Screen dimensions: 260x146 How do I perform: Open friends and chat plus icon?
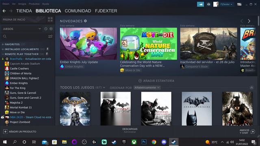point(253,131)
